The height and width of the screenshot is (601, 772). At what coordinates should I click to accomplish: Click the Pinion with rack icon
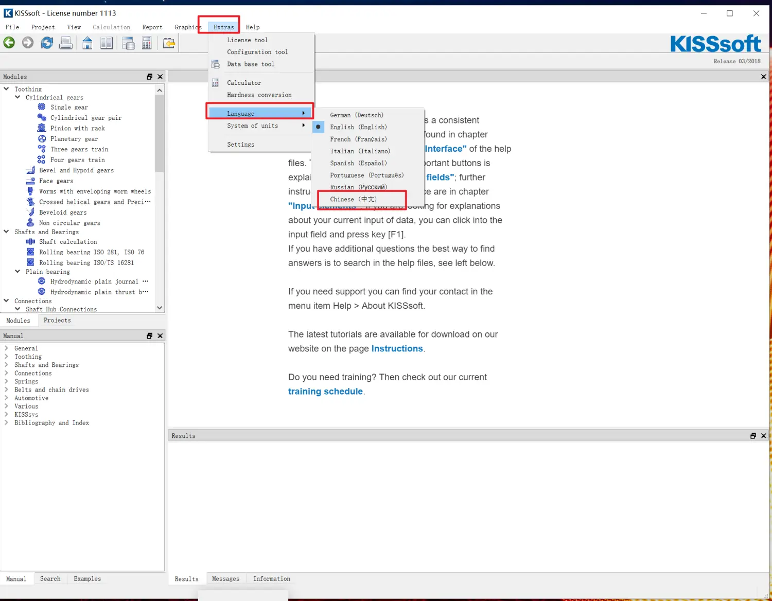click(42, 128)
